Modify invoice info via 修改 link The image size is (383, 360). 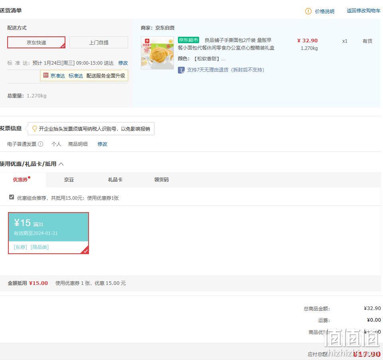click(x=103, y=144)
